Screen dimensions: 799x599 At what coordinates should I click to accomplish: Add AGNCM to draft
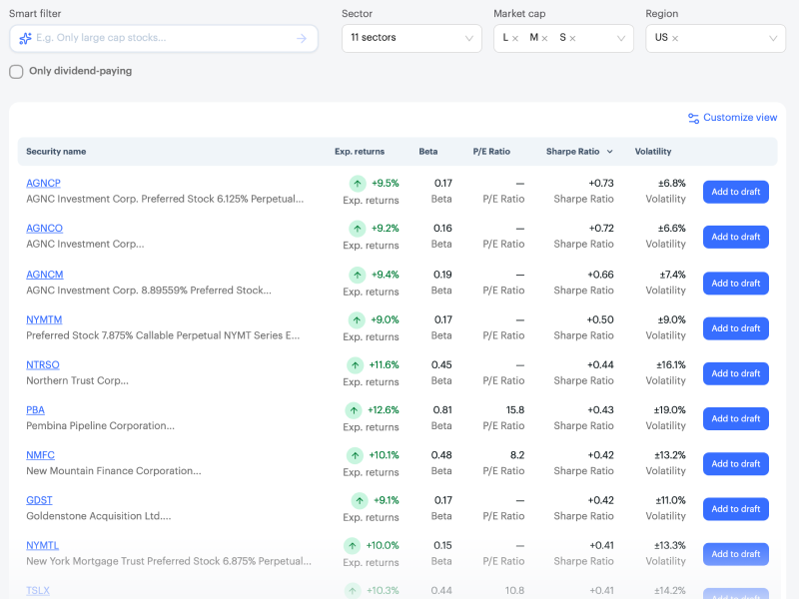coord(736,284)
